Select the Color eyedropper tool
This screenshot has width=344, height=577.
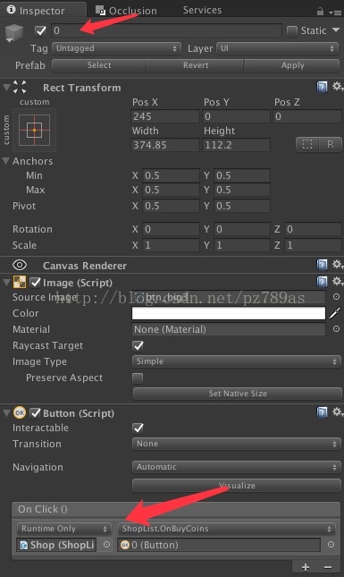[x=335, y=313]
